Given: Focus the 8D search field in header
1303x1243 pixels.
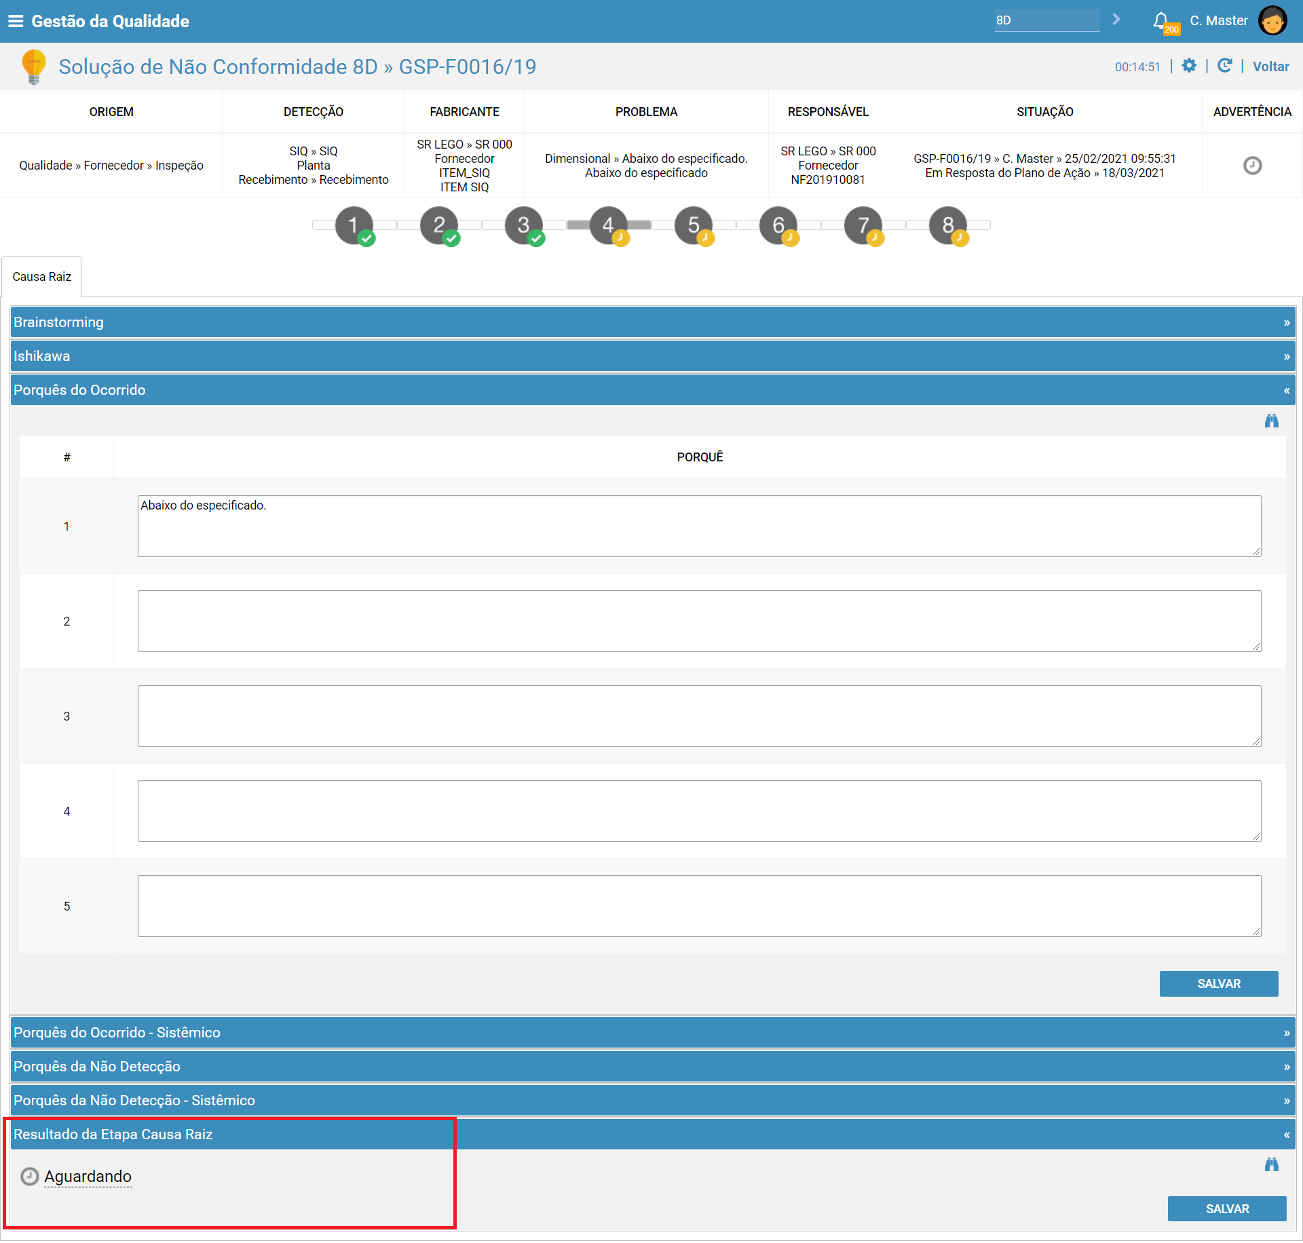Looking at the screenshot, I should 1047,20.
